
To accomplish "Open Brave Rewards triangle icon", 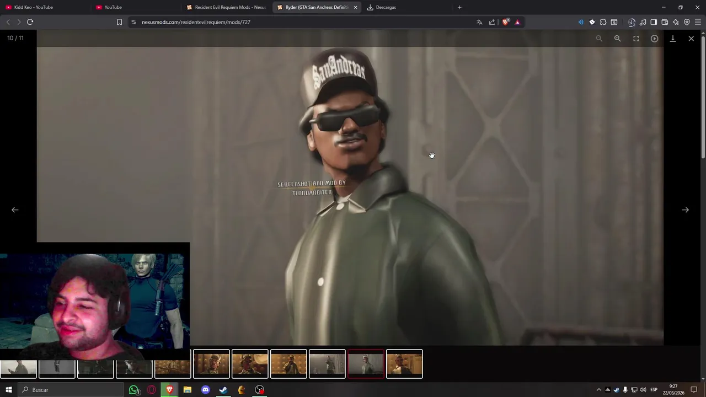I will pos(517,22).
